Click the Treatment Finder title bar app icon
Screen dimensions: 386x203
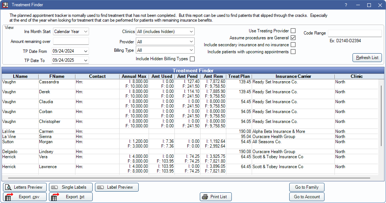(6, 5)
